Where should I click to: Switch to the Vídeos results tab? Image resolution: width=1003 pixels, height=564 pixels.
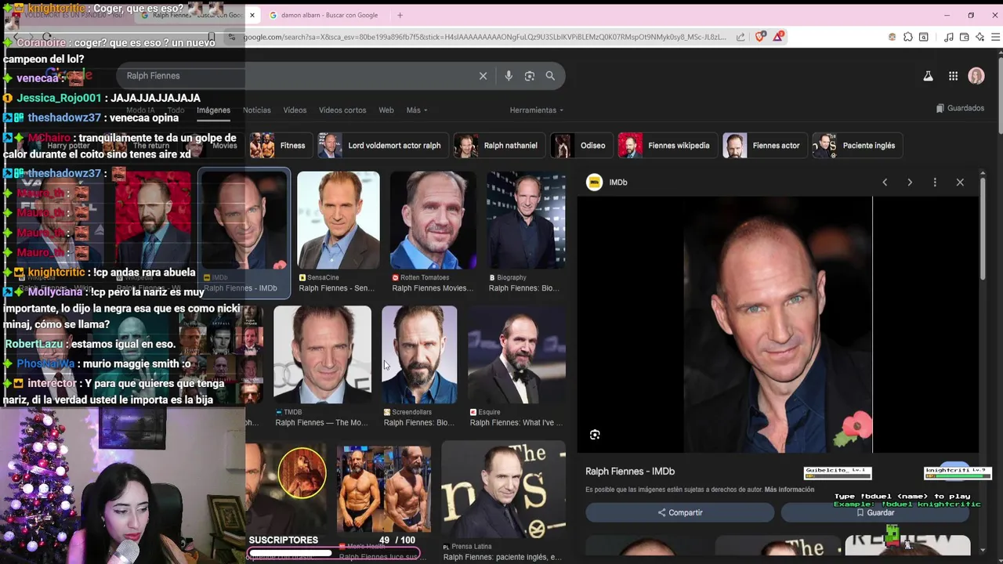point(295,110)
